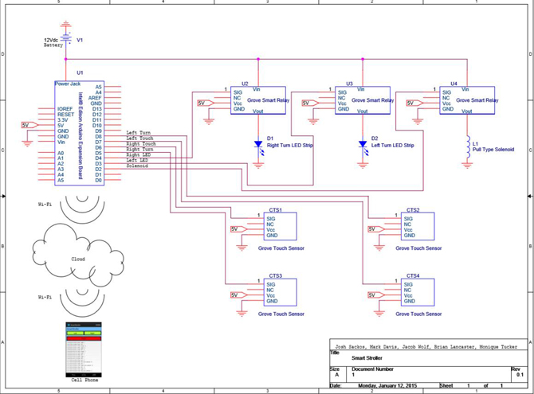The height and width of the screenshot is (394, 534).
Task: Select the U1 Edison Arduino board component
Action: click(x=80, y=133)
